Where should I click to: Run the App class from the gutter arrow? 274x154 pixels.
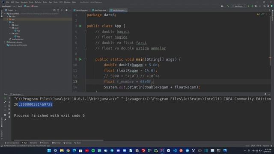coord(80,26)
